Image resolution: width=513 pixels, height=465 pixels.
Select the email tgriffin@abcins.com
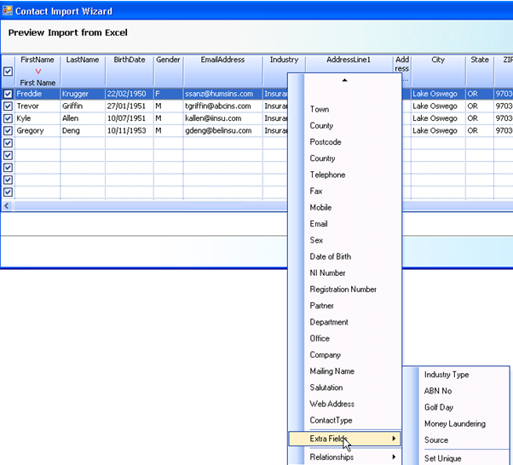pyautogui.click(x=222, y=106)
